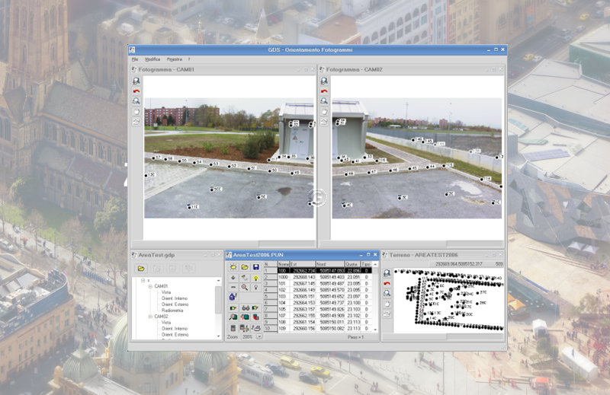Collapse the CAM01 tree node
Image resolution: width=610 pixels, height=395 pixels.
click(150, 286)
